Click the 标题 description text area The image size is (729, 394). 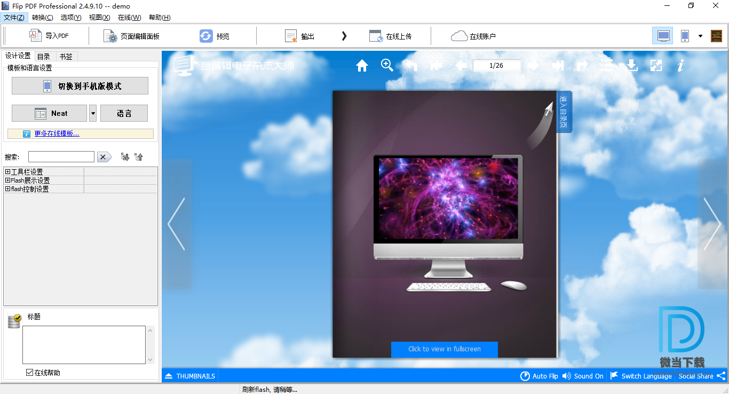[84, 345]
